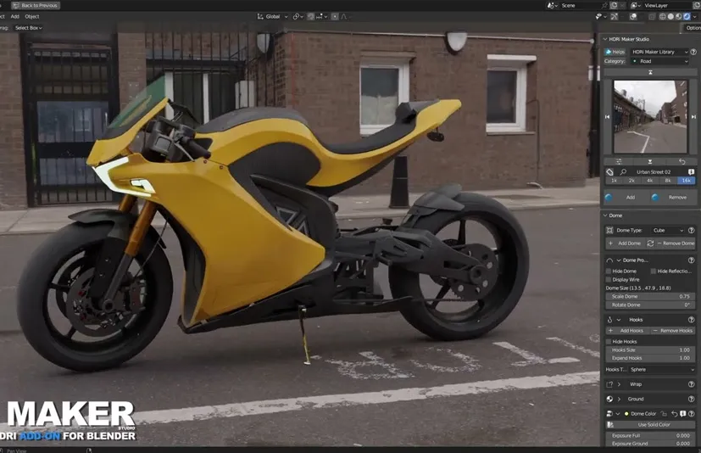The image size is (701, 453).
Task: Click the Remove HDRI button
Action: point(673,197)
